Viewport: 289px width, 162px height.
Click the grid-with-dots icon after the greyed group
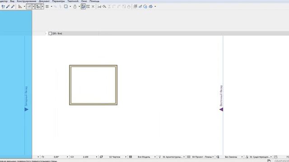(135, 7)
